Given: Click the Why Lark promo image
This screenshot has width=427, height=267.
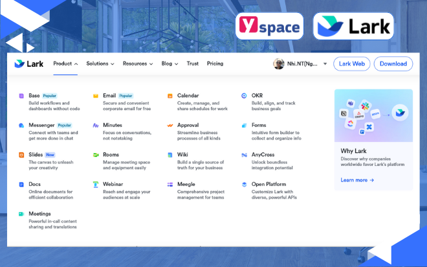Looking at the screenshot, I should pyautogui.click(x=374, y=115).
